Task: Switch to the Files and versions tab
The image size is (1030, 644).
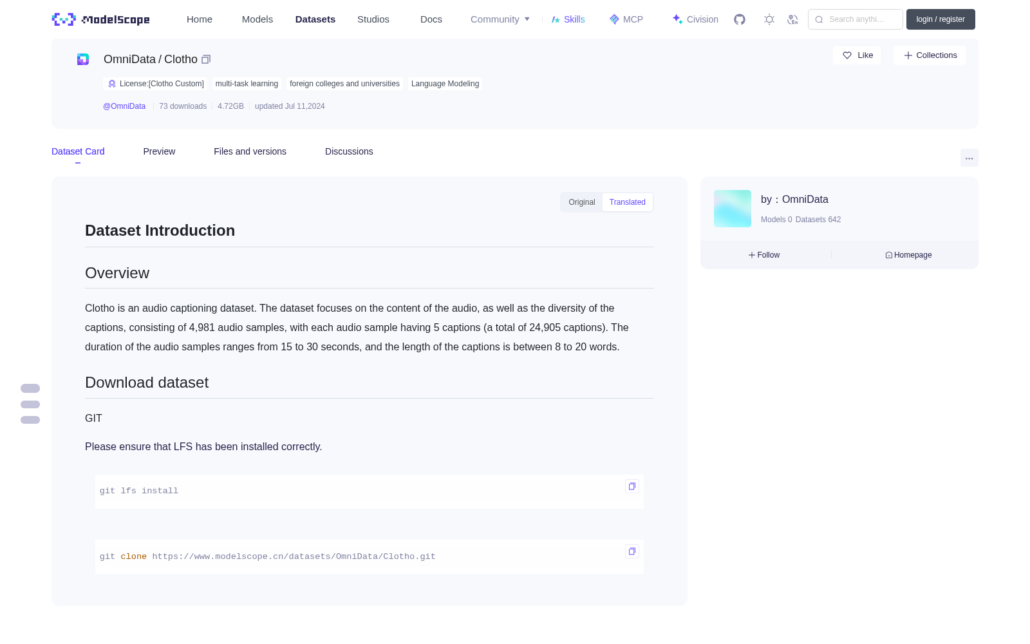Action: coord(250,151)
